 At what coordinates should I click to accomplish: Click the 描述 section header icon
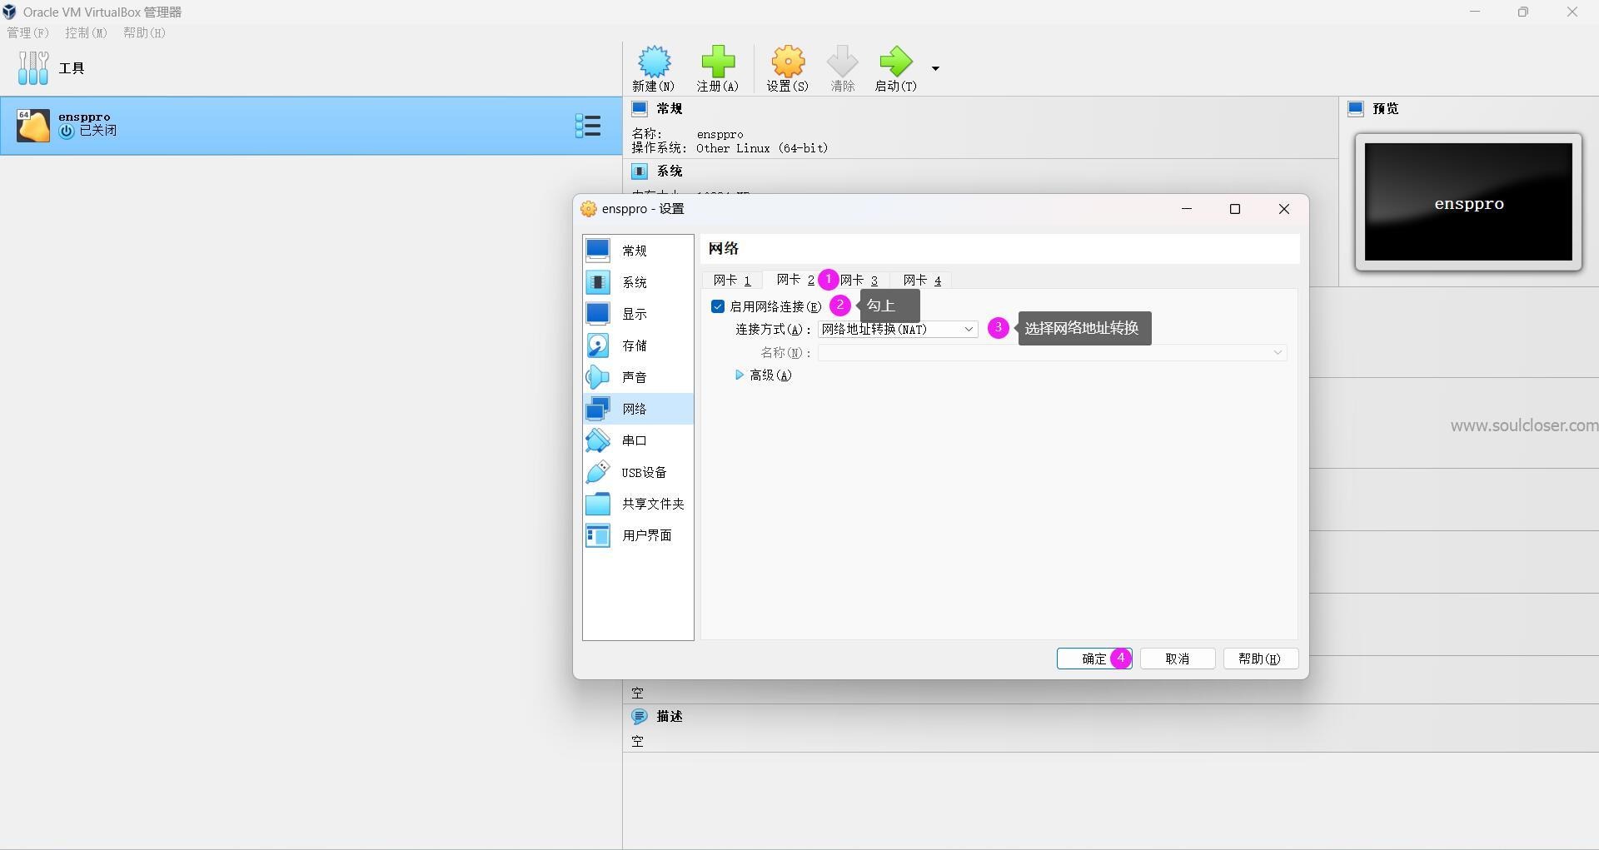point(640,717)
